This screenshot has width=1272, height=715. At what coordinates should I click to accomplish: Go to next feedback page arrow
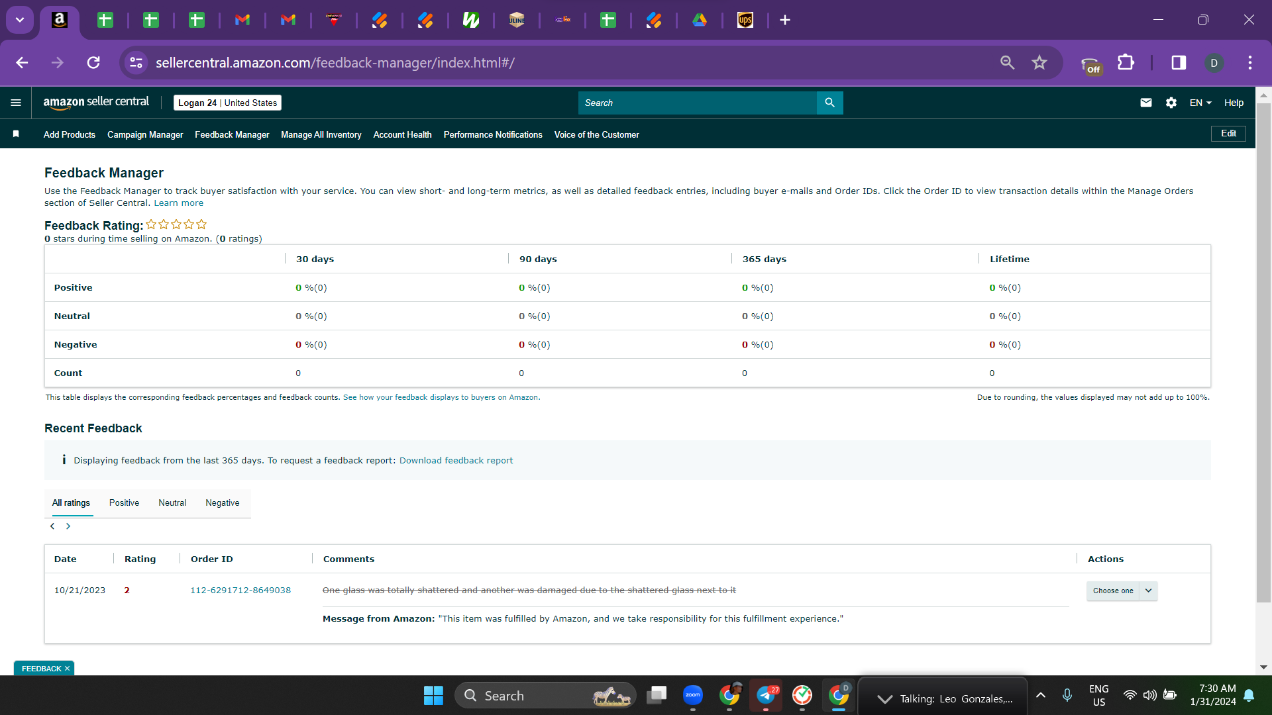(68, 526)
